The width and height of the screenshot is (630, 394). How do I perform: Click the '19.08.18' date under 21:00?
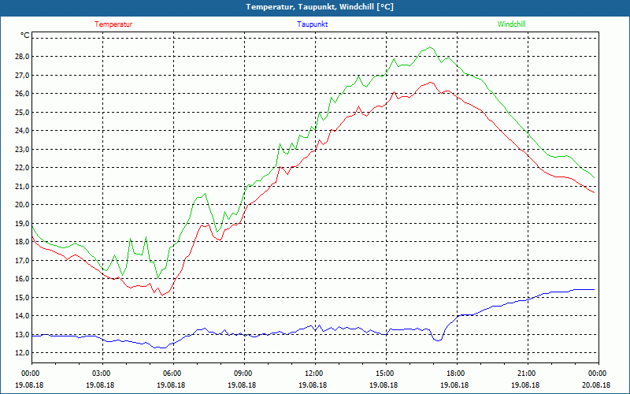[525, 385]
